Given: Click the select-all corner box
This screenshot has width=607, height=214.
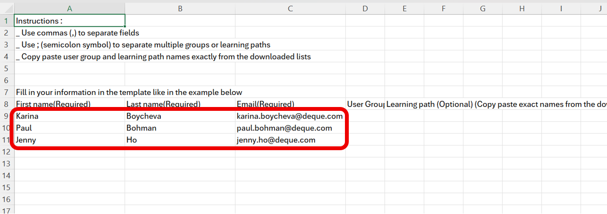Looking at the screenshot, I should click(7, 9).
